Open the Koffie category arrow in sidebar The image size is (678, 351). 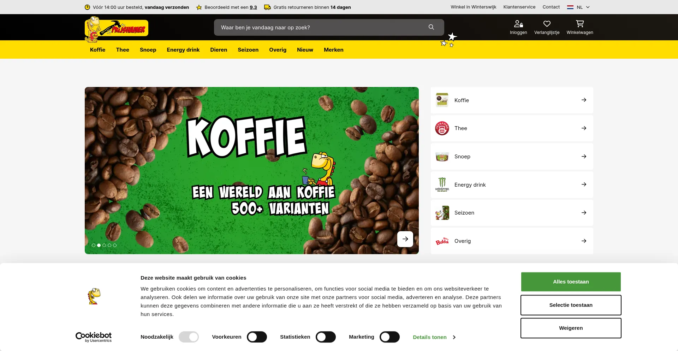pos(584,100)
